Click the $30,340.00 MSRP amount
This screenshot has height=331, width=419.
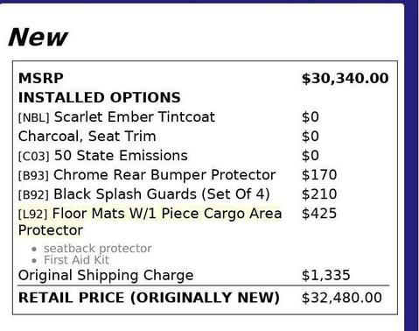(x=346, y=78)
